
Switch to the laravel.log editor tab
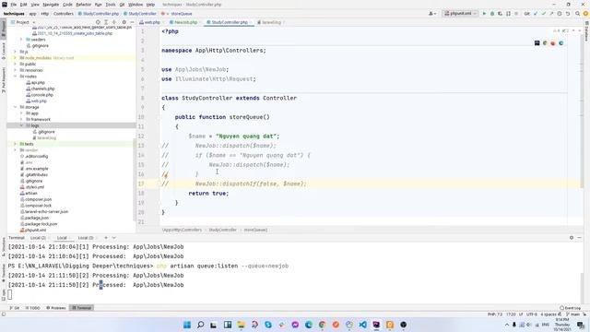(270, 22)
